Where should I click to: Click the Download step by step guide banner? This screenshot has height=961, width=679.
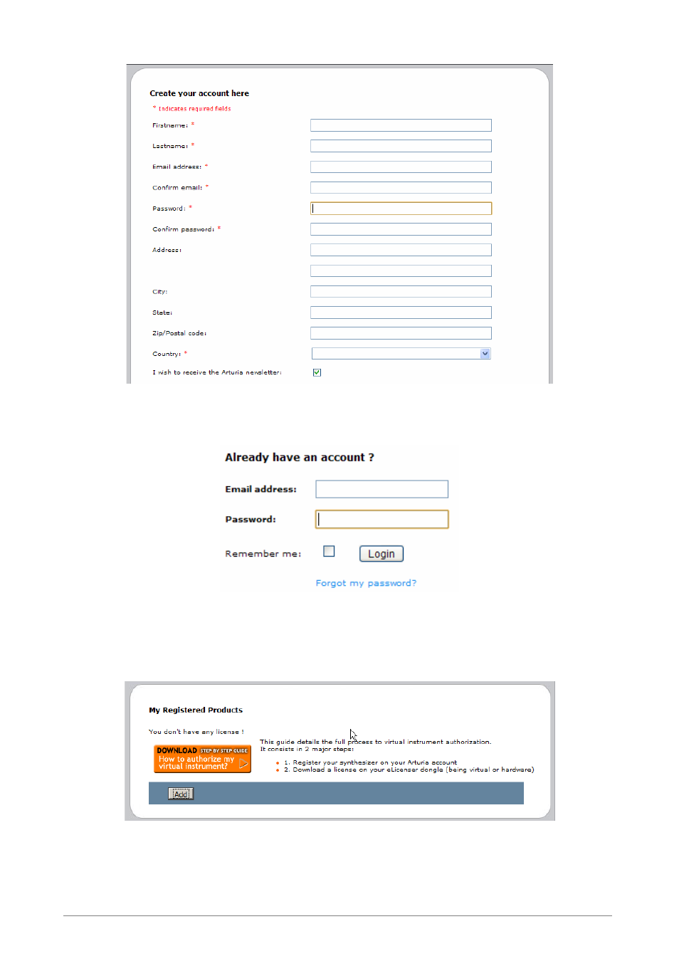point(203,759)
